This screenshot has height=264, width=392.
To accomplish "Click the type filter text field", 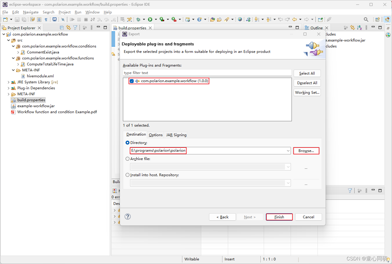I will (x=207, y=73).
